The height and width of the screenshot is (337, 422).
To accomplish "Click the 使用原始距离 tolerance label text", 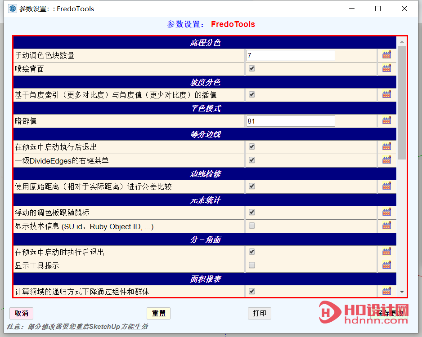I will (93, 186).
